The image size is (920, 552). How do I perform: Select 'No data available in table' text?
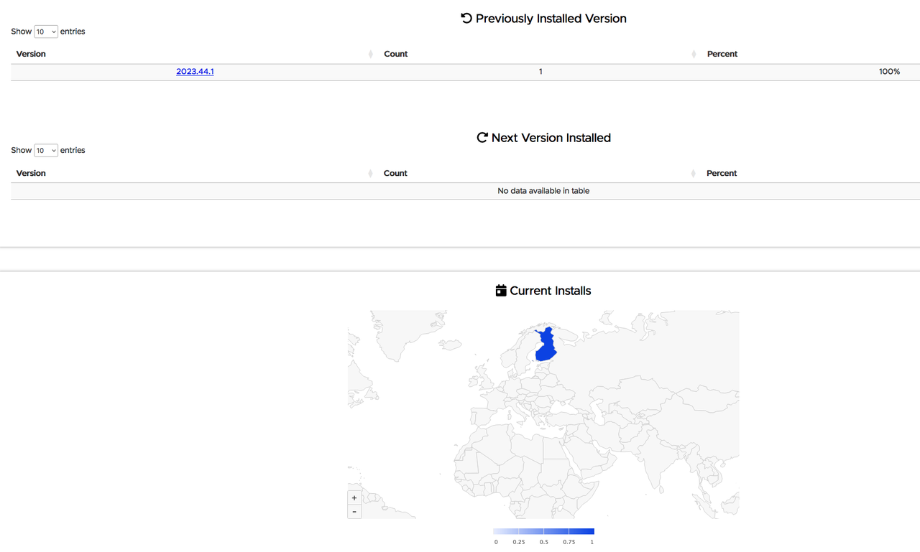point(543,191)
